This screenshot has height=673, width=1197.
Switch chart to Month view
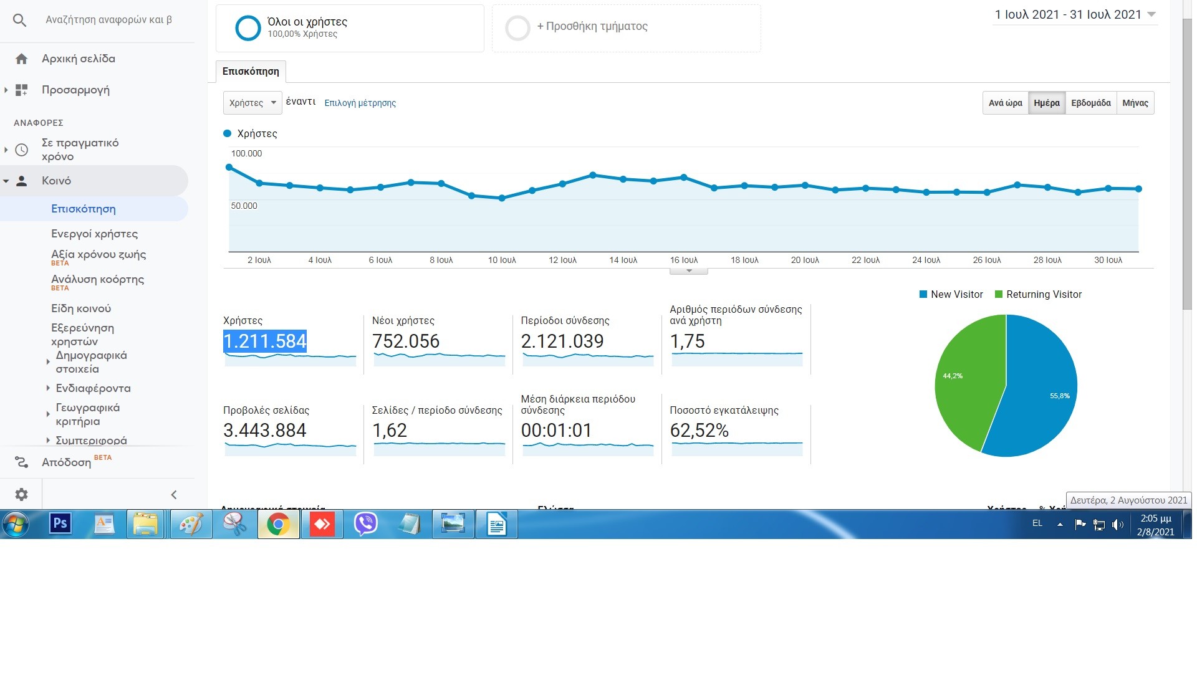[1135, 103]
